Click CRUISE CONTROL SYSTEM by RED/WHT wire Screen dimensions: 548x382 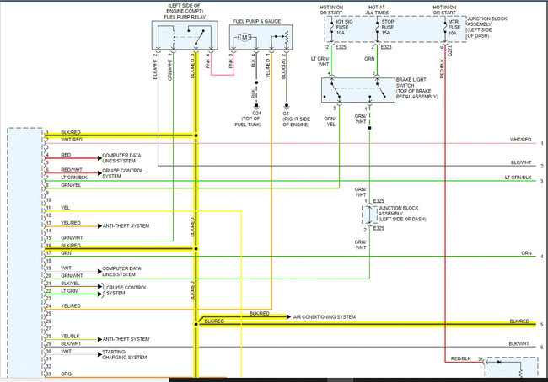[122, 173]
